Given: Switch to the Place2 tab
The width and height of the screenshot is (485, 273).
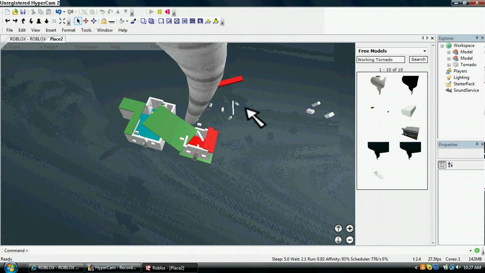Looking at the screenshot, I should click(57, 39).
